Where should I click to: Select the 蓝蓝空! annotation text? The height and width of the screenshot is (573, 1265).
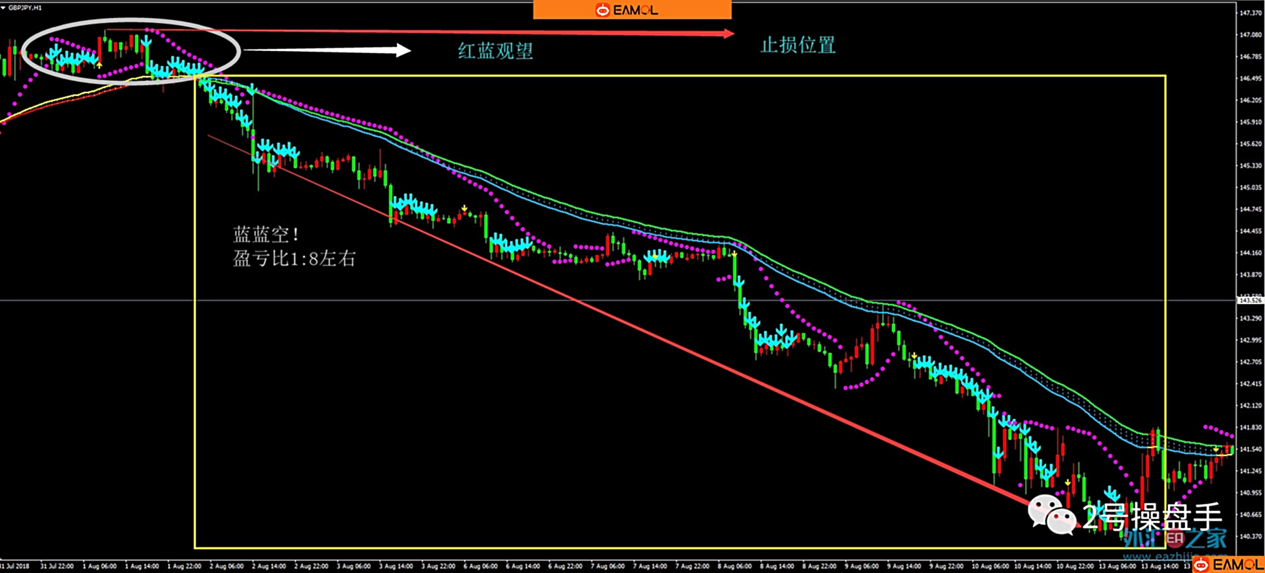(x=267, y=235)
